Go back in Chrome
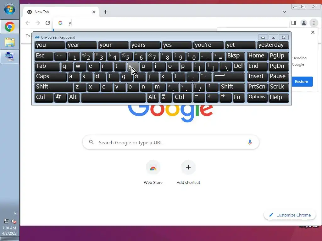Screen dimensions: 322x241 click(28, 23)
